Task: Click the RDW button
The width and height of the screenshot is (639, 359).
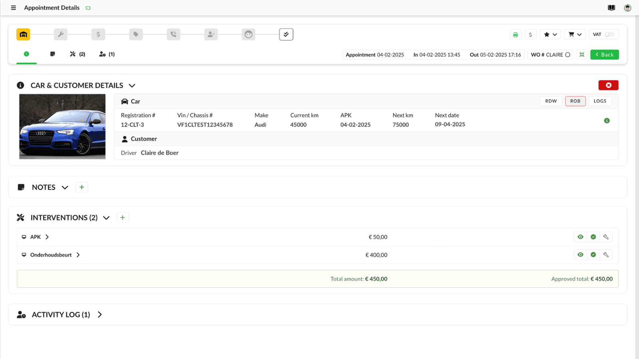Action: [551, 101]
